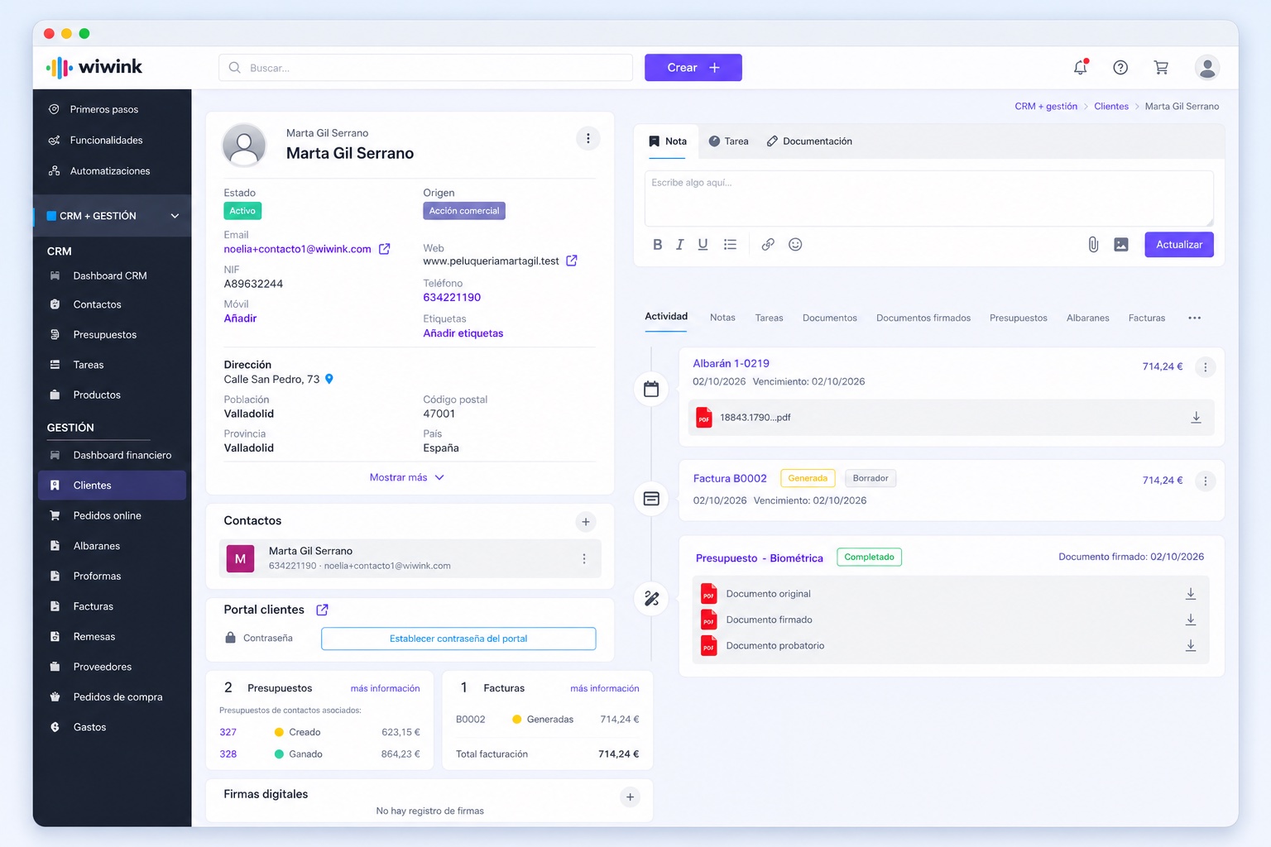Open the Presupuestos activity tab
1271x847 pixels.
tap(1019, 318)
